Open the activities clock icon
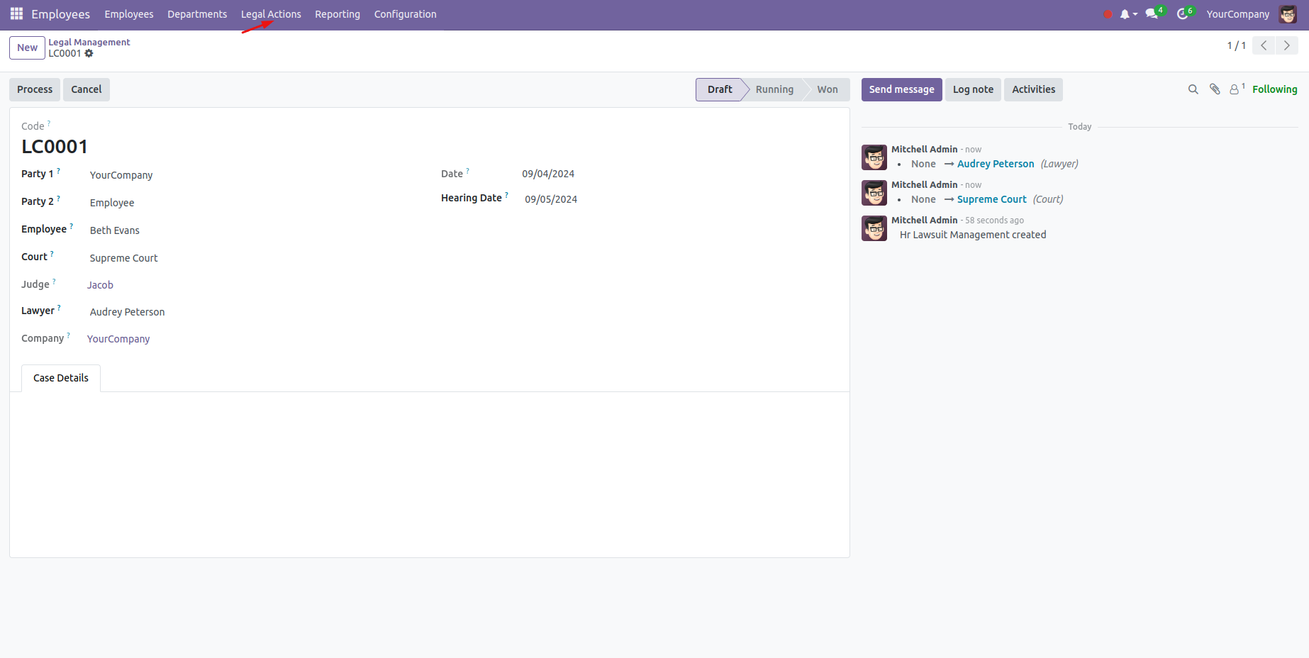 tap(1183, 14)
